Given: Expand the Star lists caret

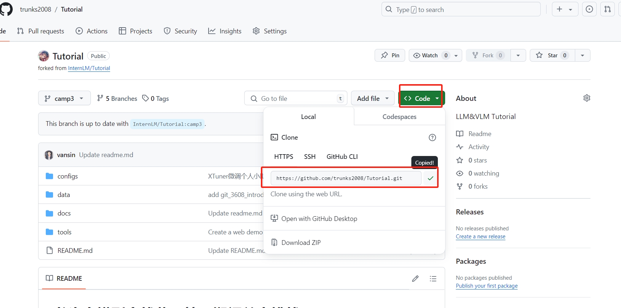Looking at the screenshot, I should [x=582, y=56].
